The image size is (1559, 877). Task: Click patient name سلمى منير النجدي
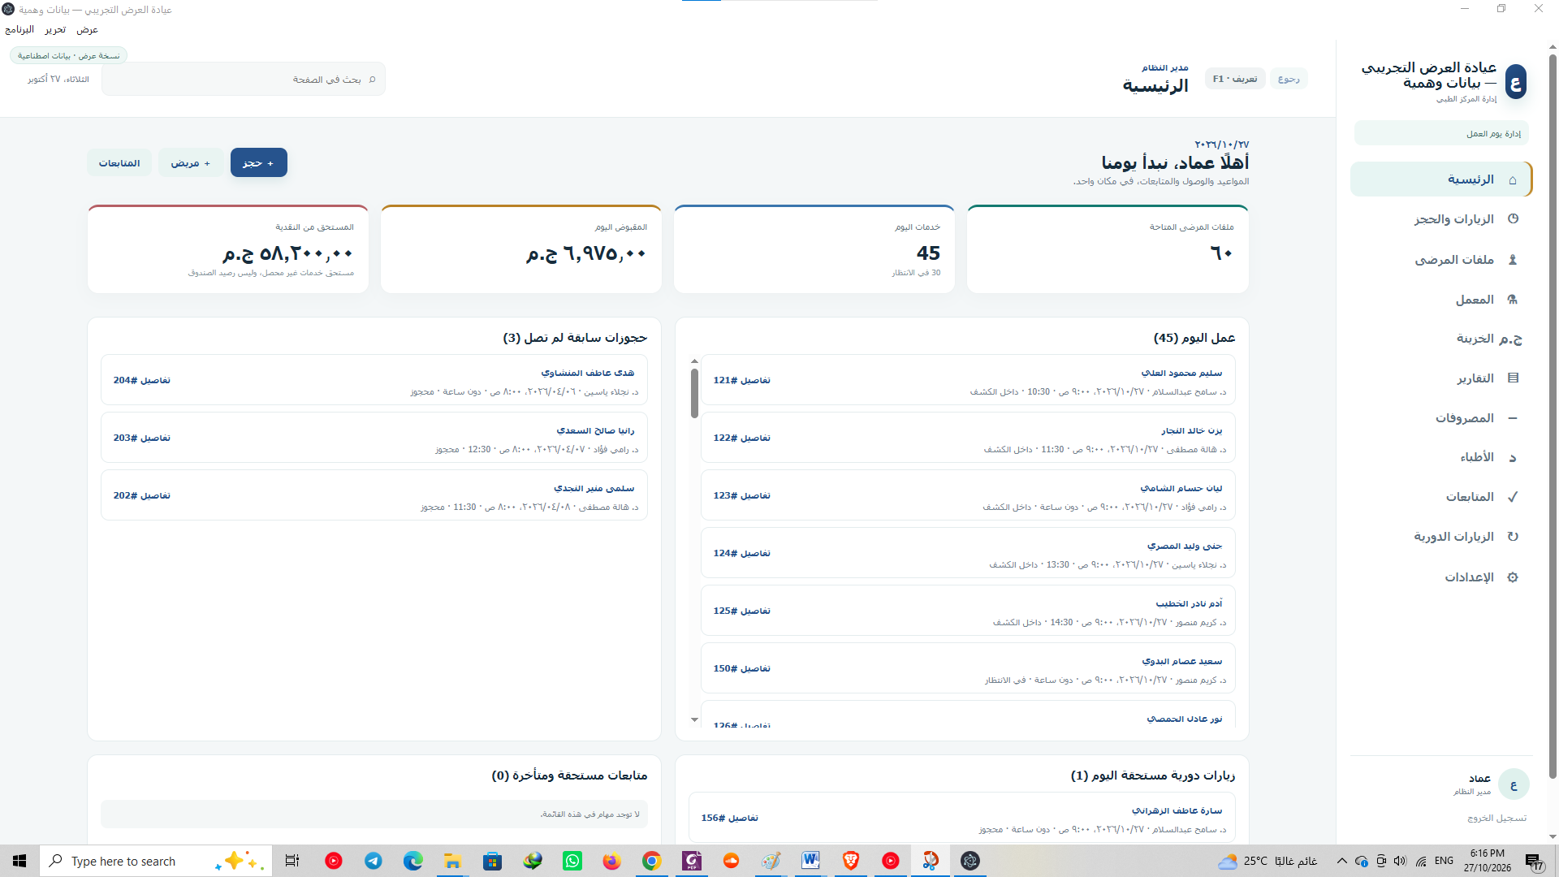[x=594, y=488]
